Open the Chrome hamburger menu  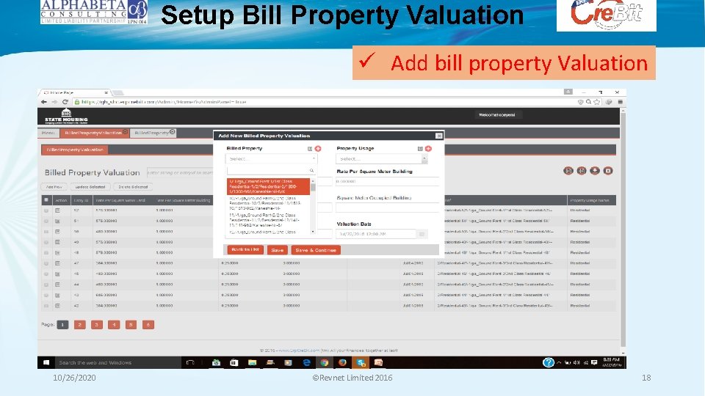(620, 102)
